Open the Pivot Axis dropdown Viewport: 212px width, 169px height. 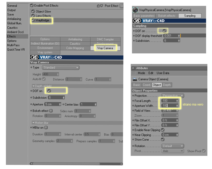click(173, 151)
